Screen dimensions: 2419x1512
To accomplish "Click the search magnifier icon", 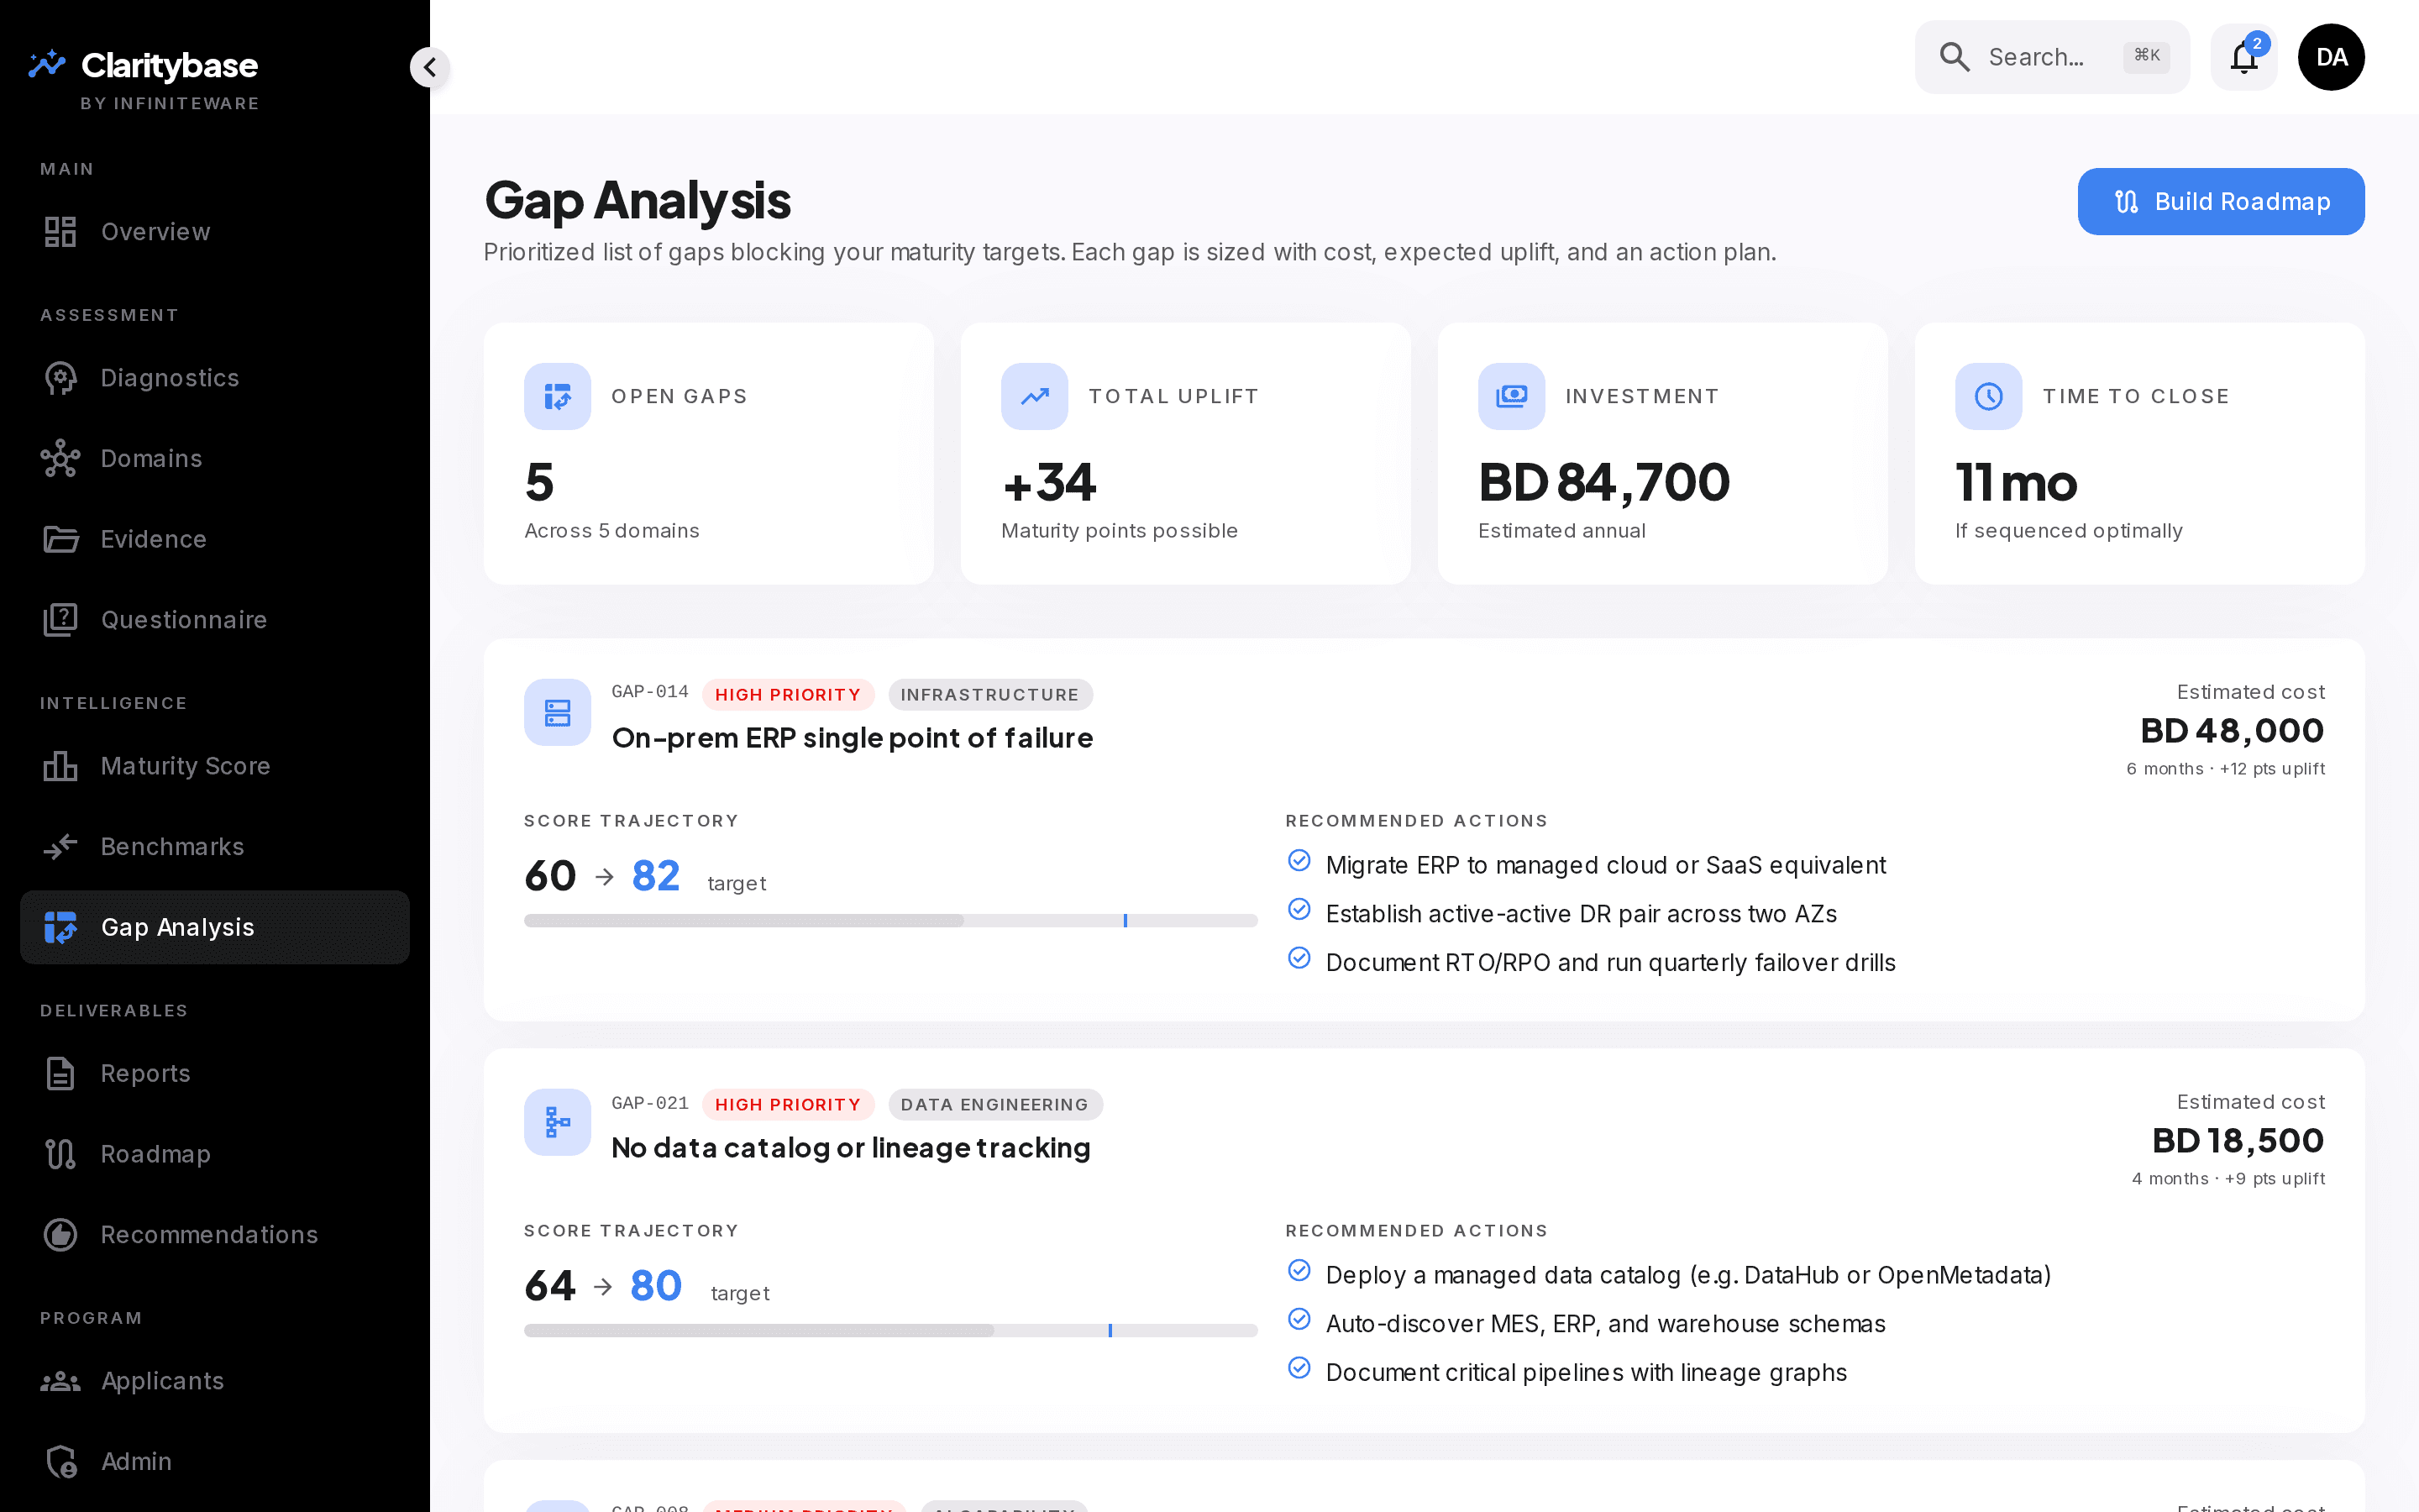I will pos(1955,57).
